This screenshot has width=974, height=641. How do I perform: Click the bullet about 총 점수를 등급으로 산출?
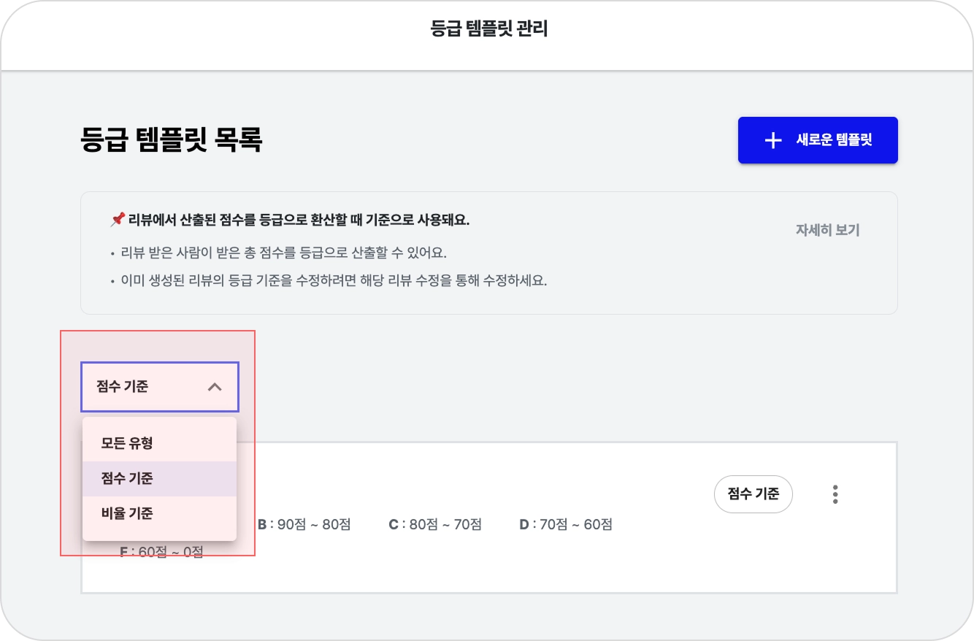[x=278, y=253]
